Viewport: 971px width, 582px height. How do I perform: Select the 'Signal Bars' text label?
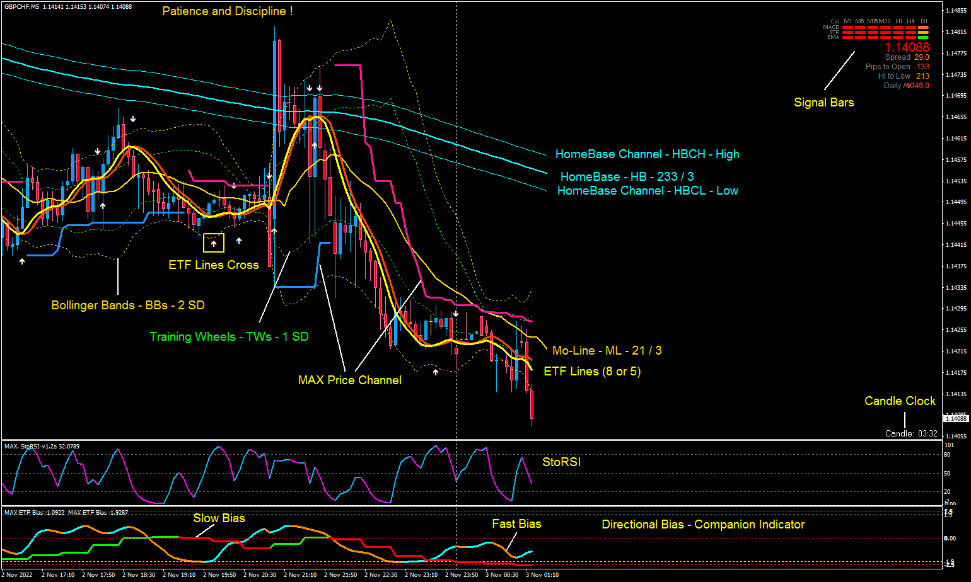pyautogui.click(x=823, y=103)
